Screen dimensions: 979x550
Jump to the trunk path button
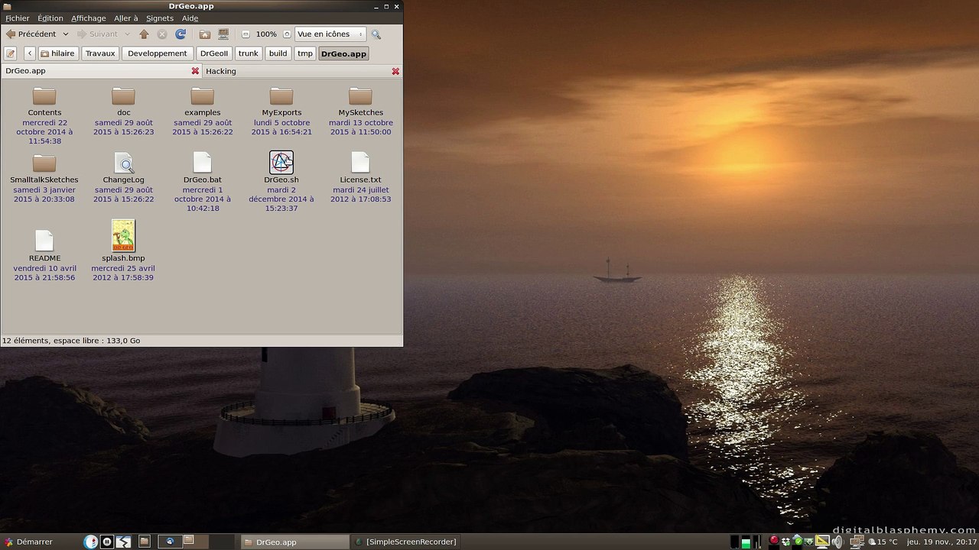click(248, 53)
